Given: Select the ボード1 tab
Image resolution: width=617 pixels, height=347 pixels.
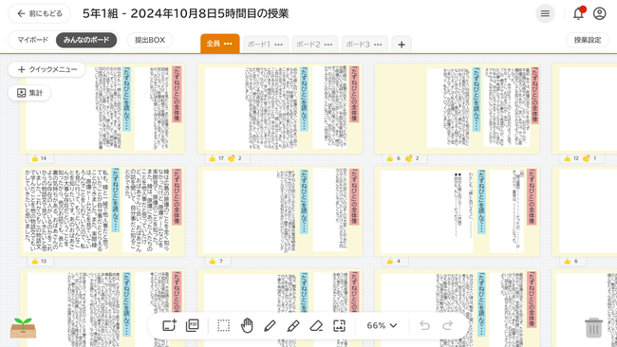Looking at the screenshot, I should pyautogui.click(x=259, y=45).
